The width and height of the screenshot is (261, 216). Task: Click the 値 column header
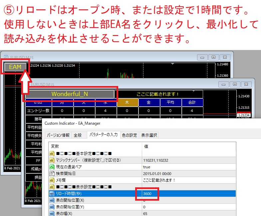[x=189, y=146]
